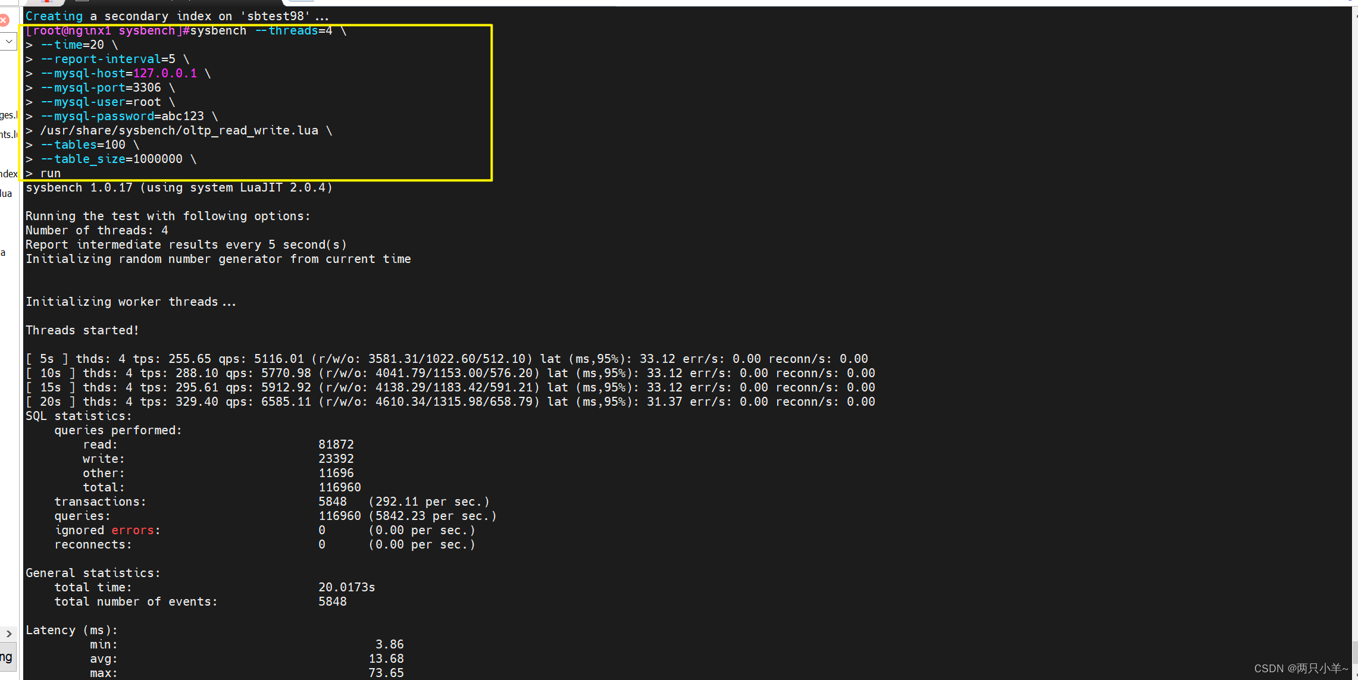This screenshot has height=680, width=1358.
Task: Click the '/usr/share/sysbench/oltp_read_write.lua' path
Action: (179, 130)
